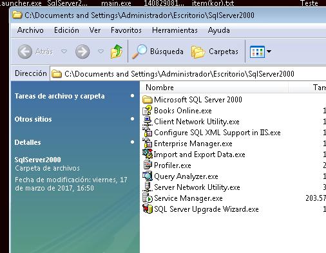The height and width of the screenshot is (253, 326).
Task: Select SQL Server Upgrade Wizard.exe icon
Action: point(148,209)
